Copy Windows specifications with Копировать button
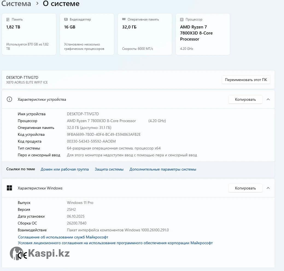 [x=245, y=188]
